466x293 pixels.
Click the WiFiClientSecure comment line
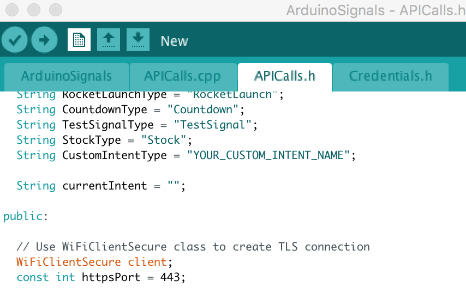point(193,247)
